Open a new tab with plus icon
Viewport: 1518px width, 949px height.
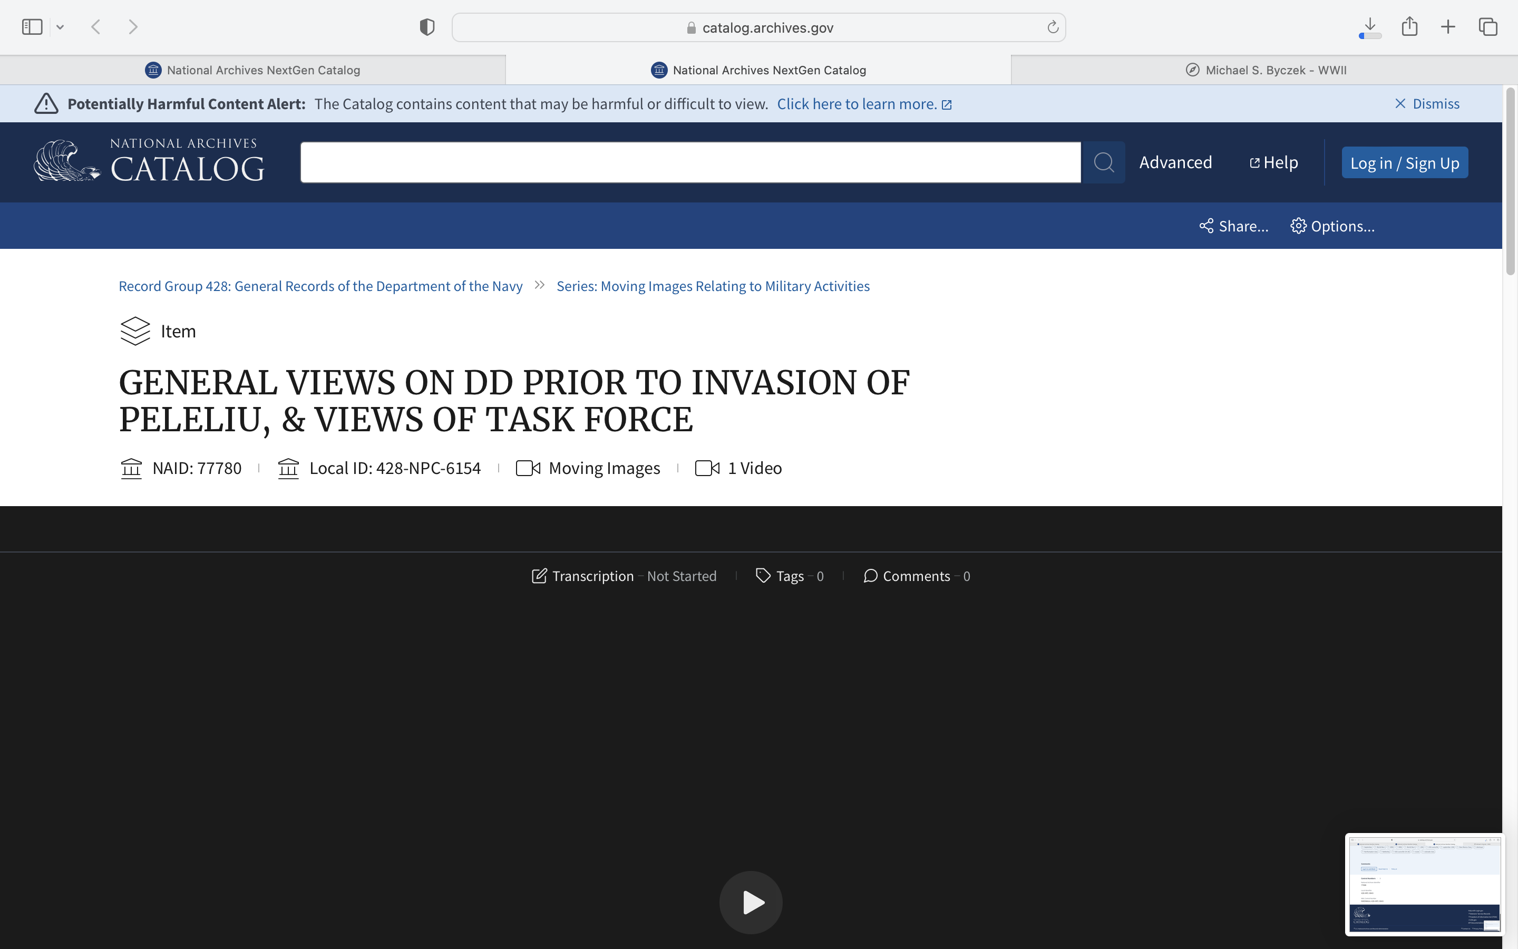tap(1448, 27)
